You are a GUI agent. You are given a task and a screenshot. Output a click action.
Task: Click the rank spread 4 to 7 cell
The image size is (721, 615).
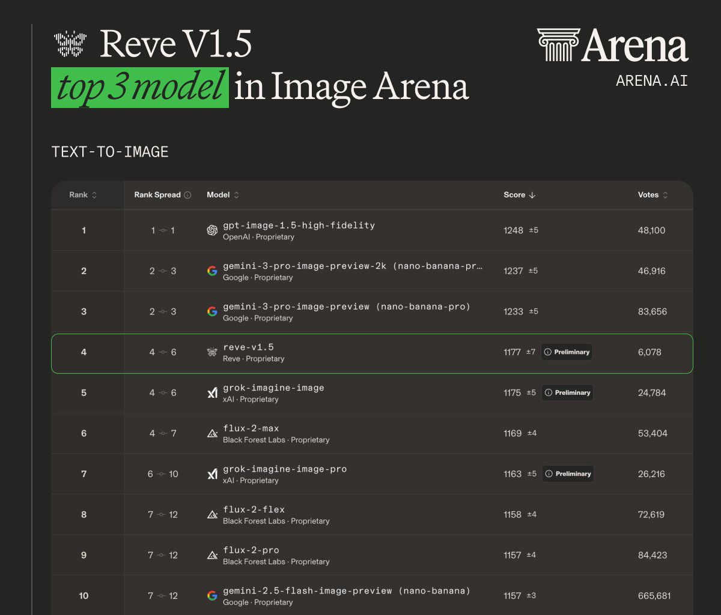click(163, 433)
